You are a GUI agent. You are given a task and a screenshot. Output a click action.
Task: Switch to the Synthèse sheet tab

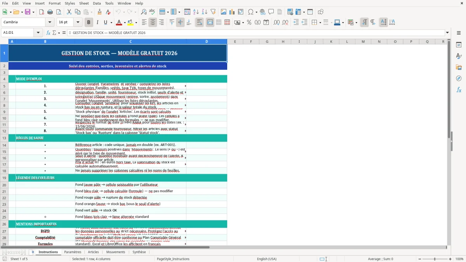(139, 252)
